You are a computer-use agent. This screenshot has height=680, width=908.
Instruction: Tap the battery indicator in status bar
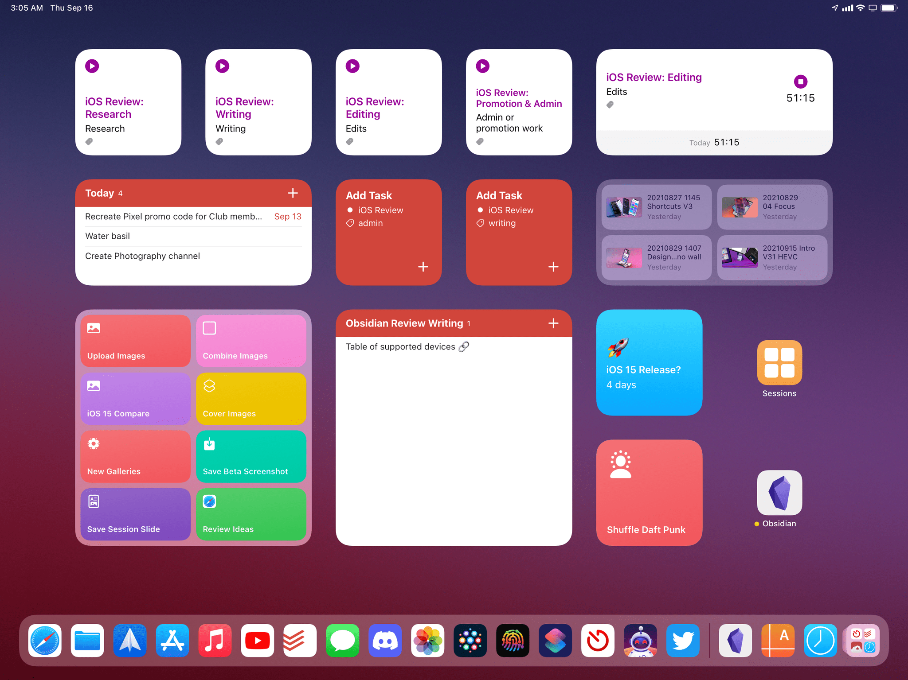pos(888,8)
